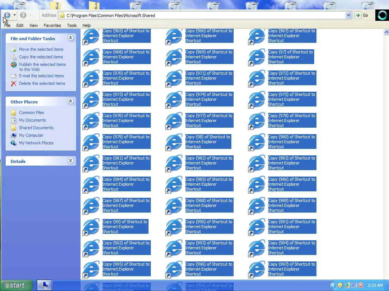Collapse the Other Places panel

point(70,101)
